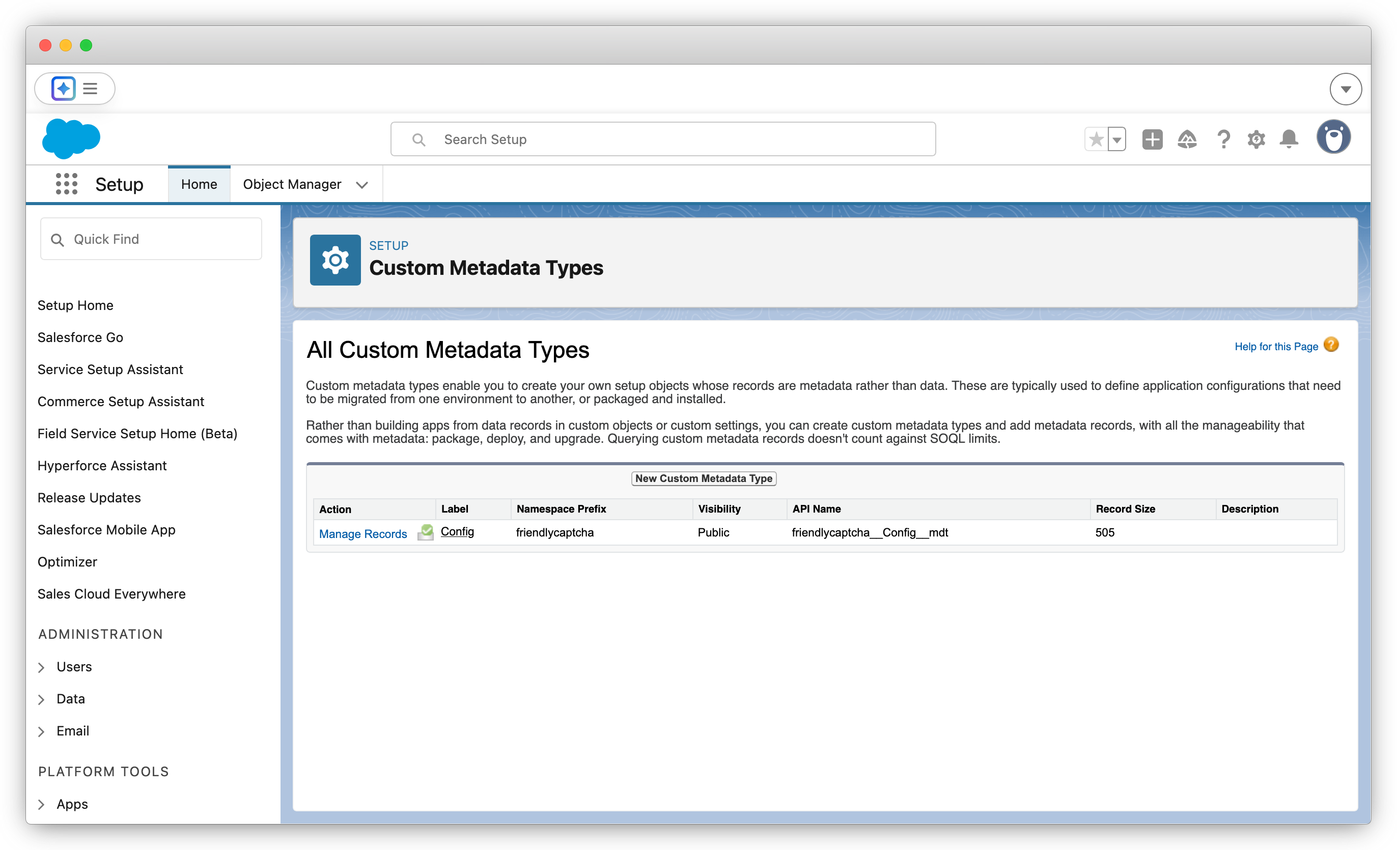Click the orange help icon beside Help link

pyautogui.click(x=1331, y=345)
